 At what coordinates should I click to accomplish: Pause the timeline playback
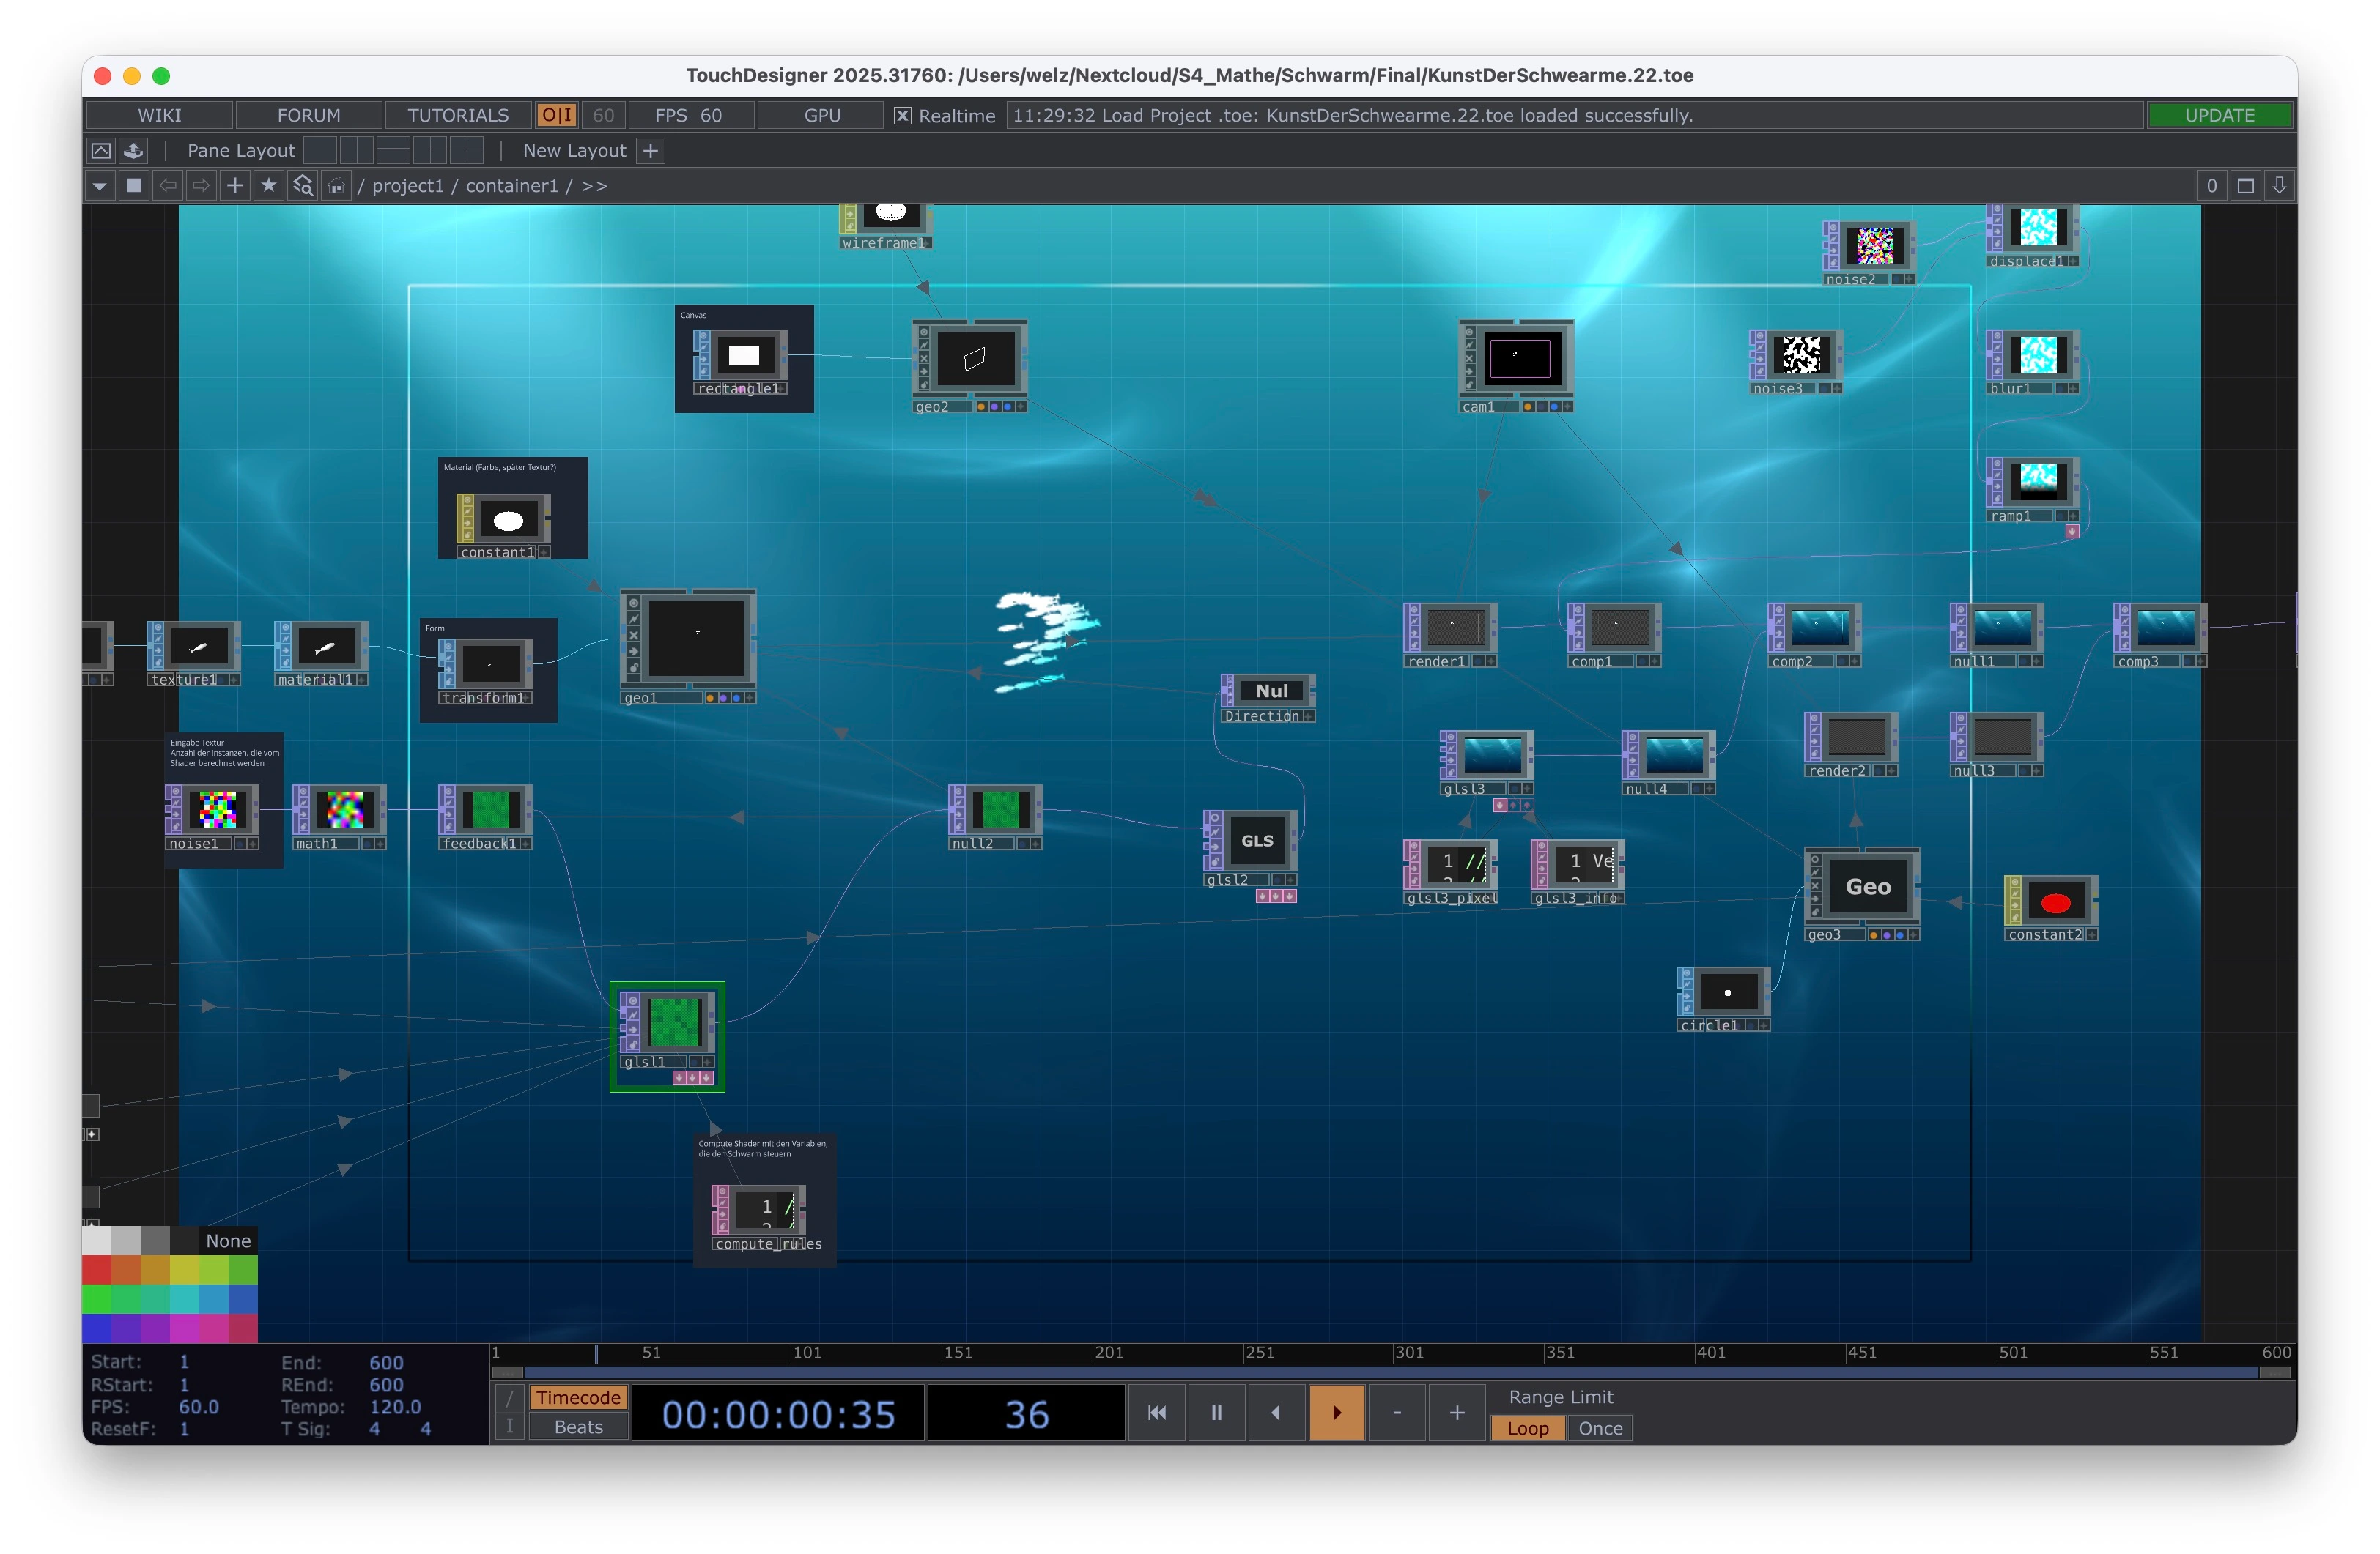click(1216, 1412)
